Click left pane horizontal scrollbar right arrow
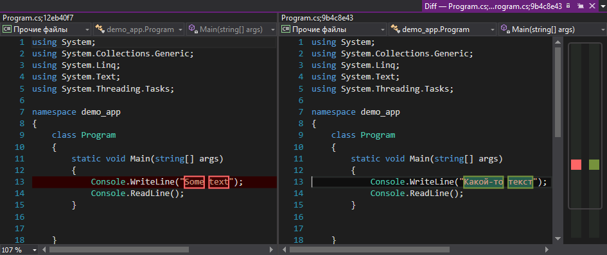 pyautogui.click(x=271, y=250)
